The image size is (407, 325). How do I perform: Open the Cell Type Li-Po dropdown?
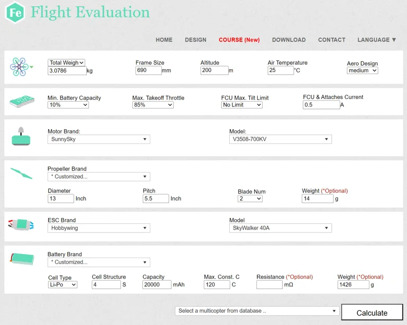pos(62,285)
